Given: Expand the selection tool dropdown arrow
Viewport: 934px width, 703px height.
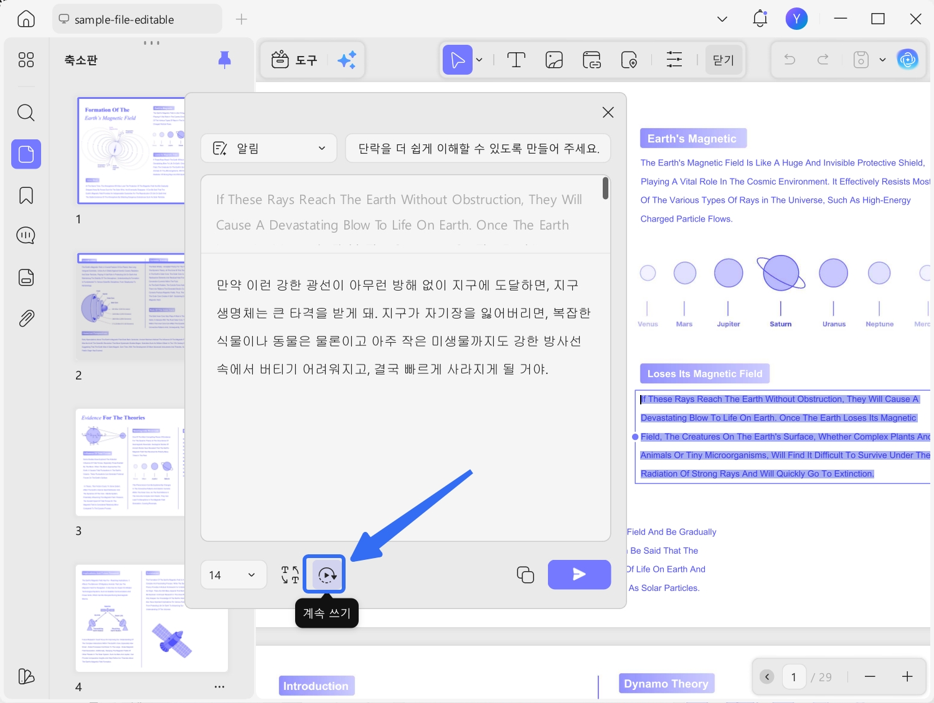Looking at the screenshot, I should click(x=479, y=60).
